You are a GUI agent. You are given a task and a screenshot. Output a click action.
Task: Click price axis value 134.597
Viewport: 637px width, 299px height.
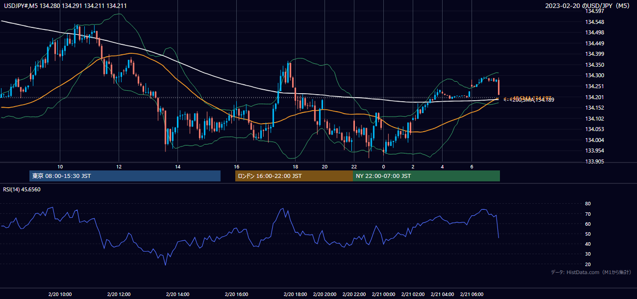coord(595,11)
